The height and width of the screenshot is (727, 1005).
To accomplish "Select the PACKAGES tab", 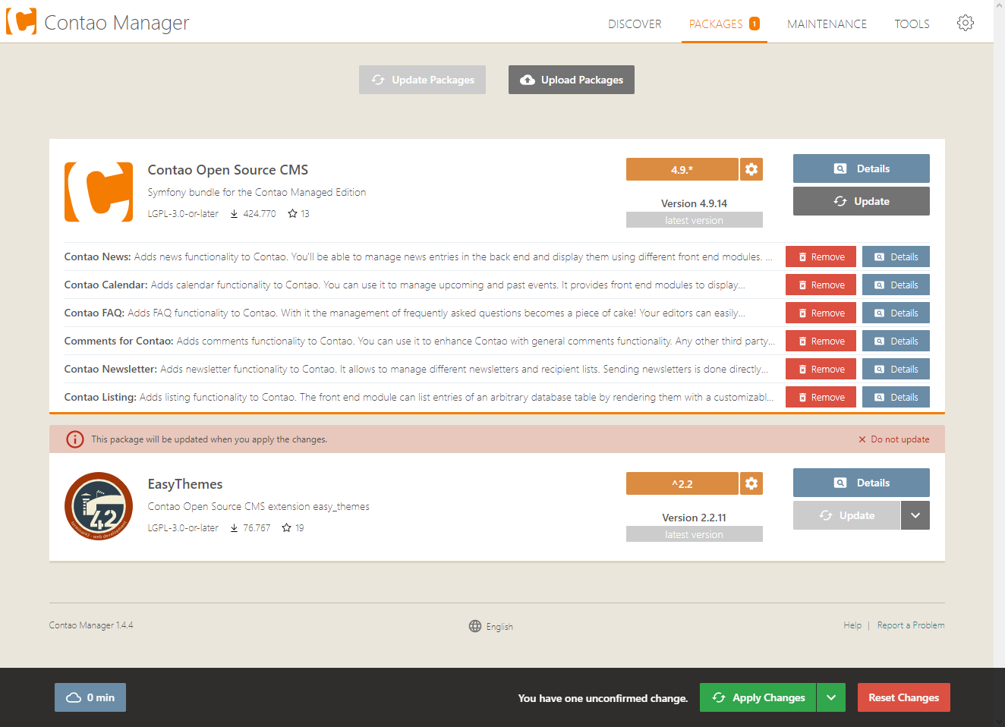I will click(x=724, y=24).
